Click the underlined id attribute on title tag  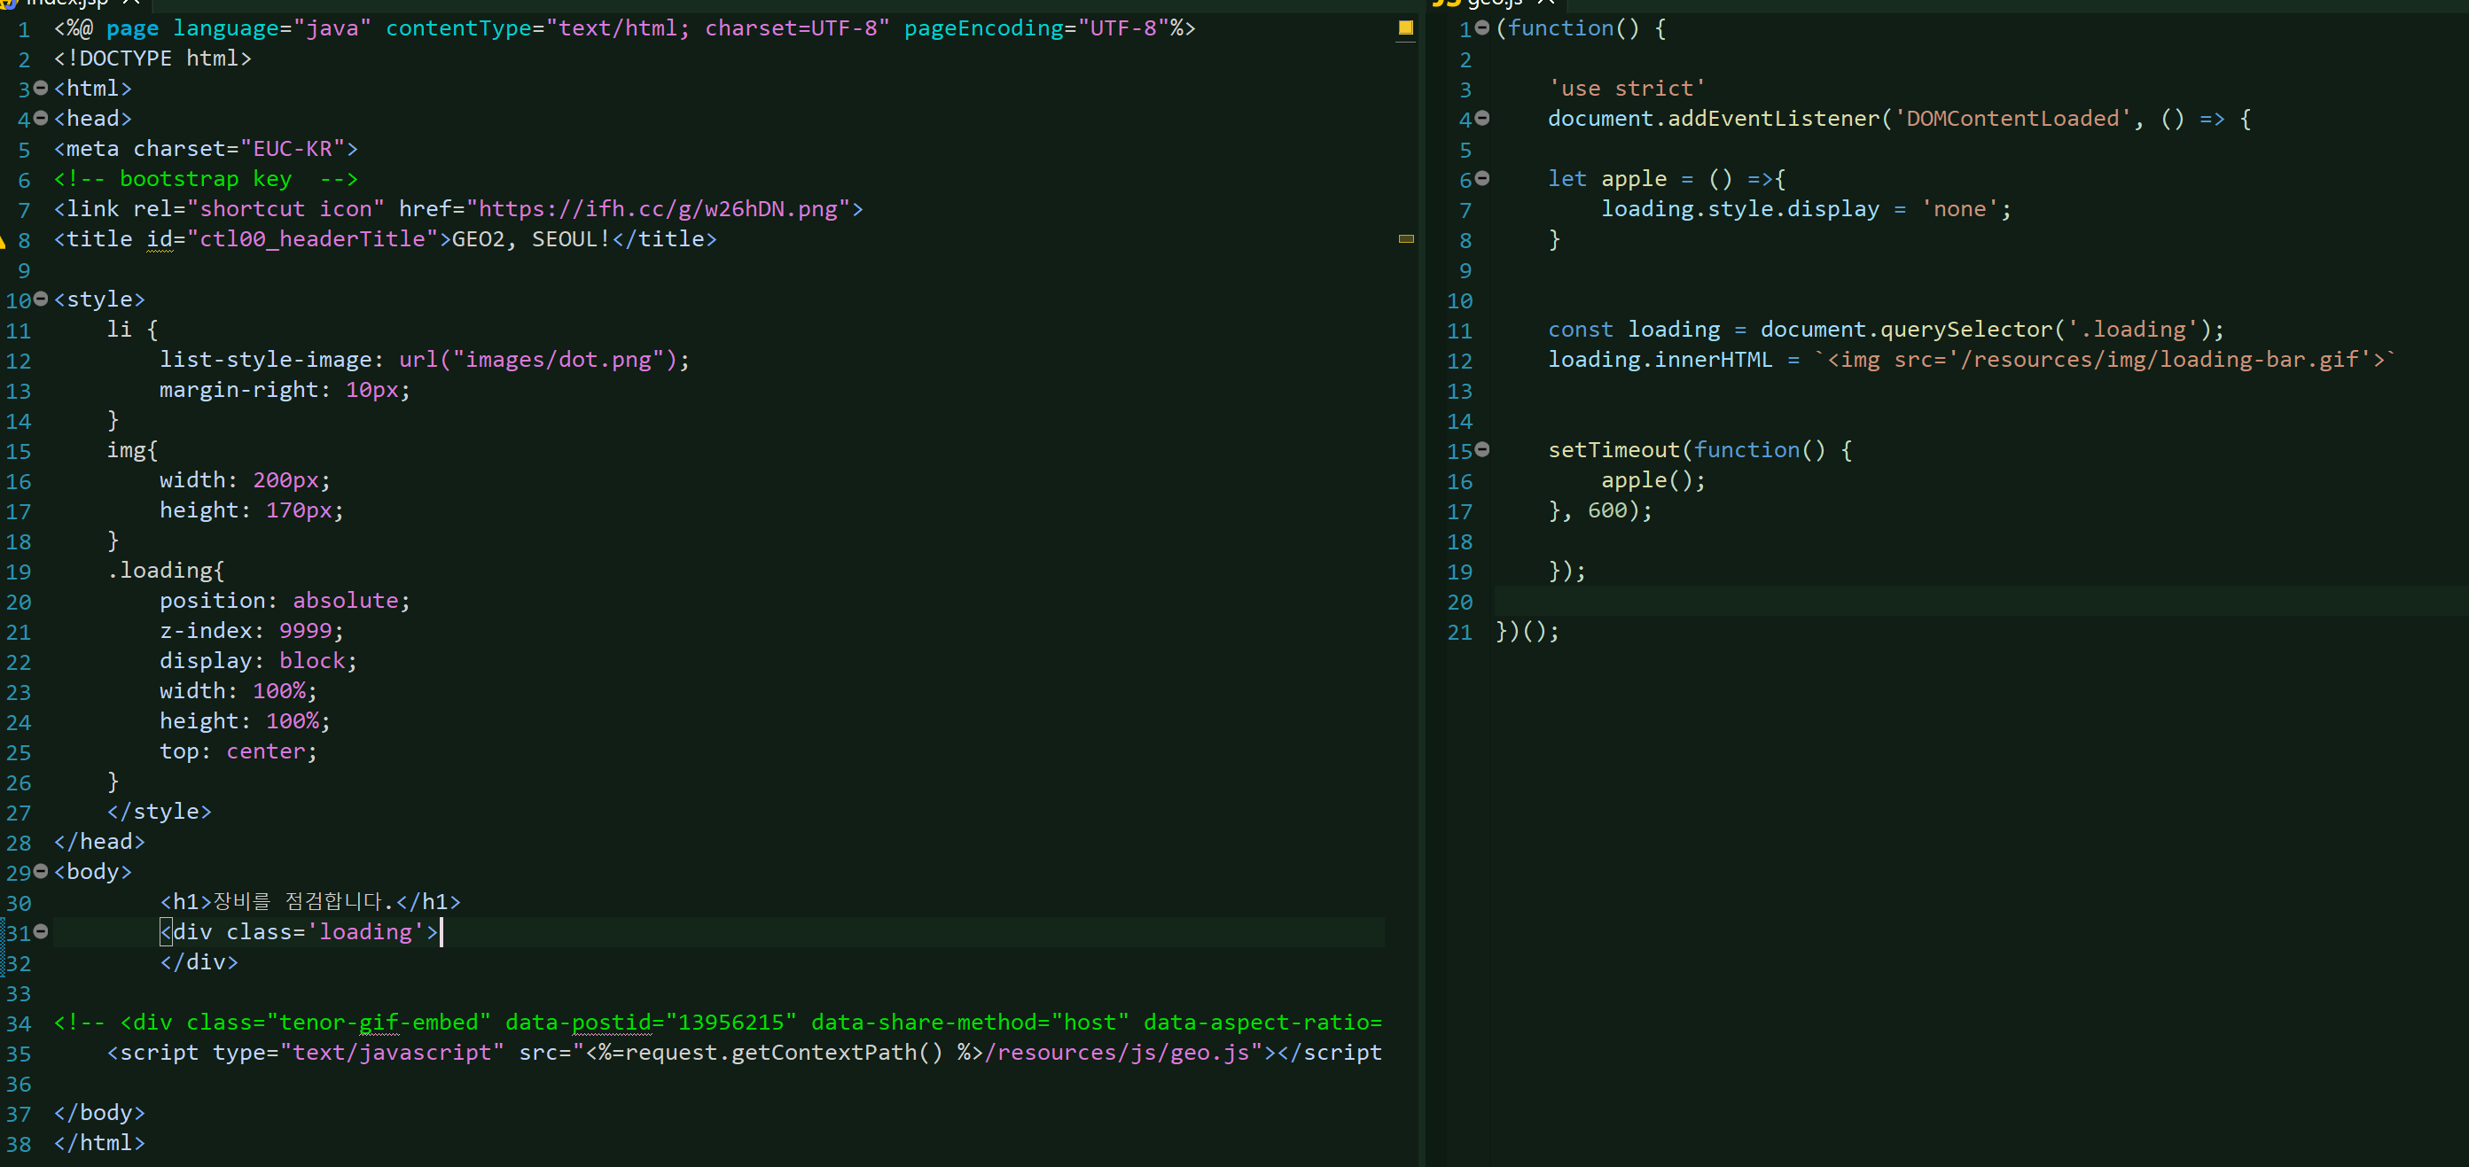coord(159,238)
